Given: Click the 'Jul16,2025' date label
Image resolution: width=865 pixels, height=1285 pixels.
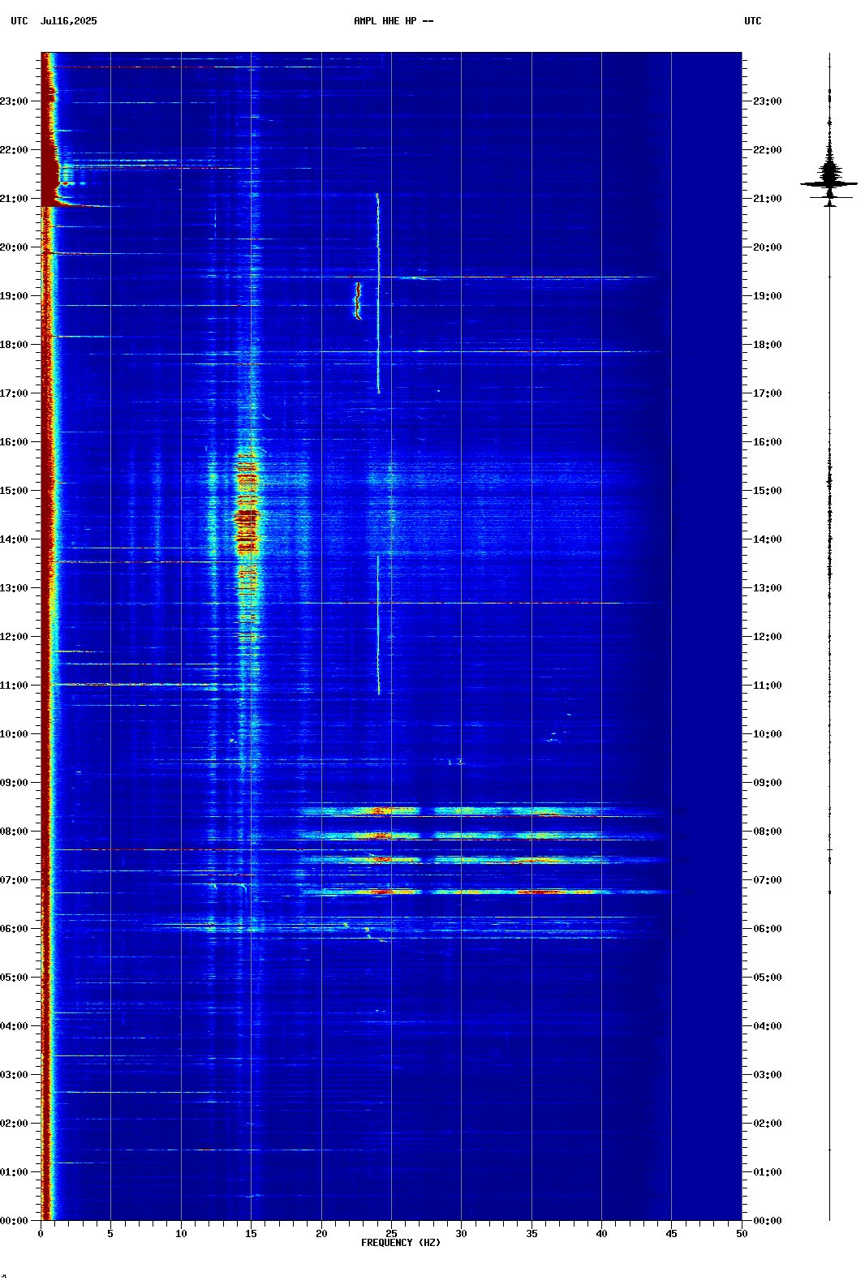Looking at the screenshot, I should (x=68, y=21).
